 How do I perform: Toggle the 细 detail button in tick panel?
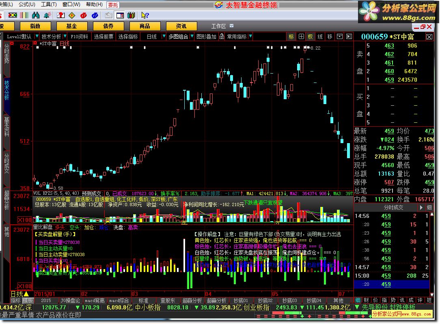[x=429, y=207]
